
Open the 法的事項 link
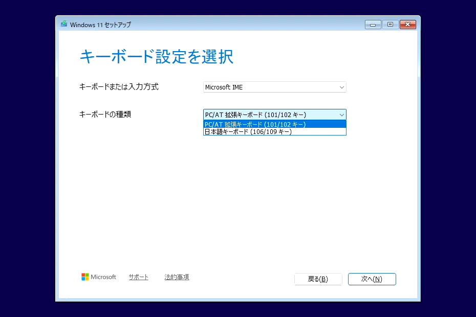pyautogui.click(x=177, y=277)
